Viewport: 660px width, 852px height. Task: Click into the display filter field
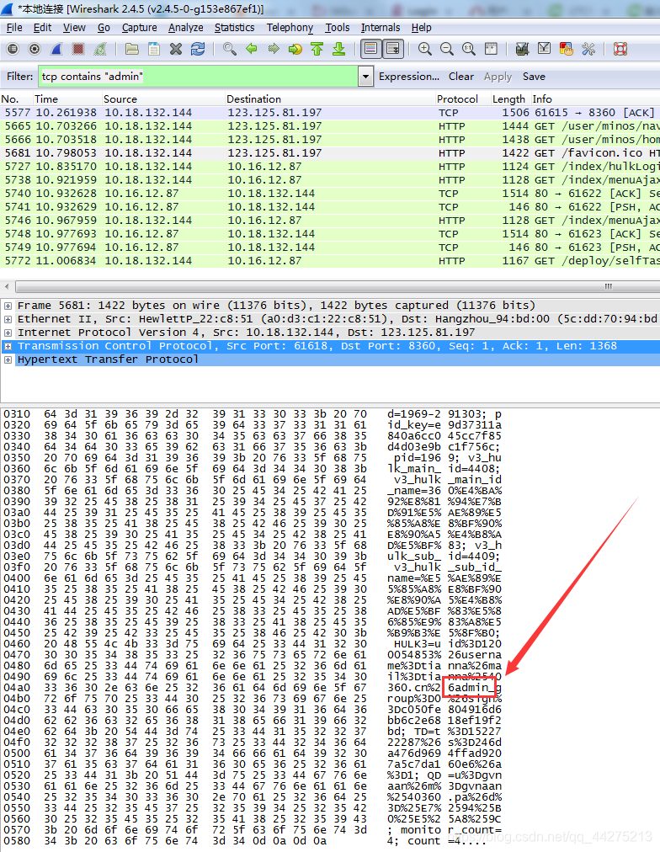198,77
